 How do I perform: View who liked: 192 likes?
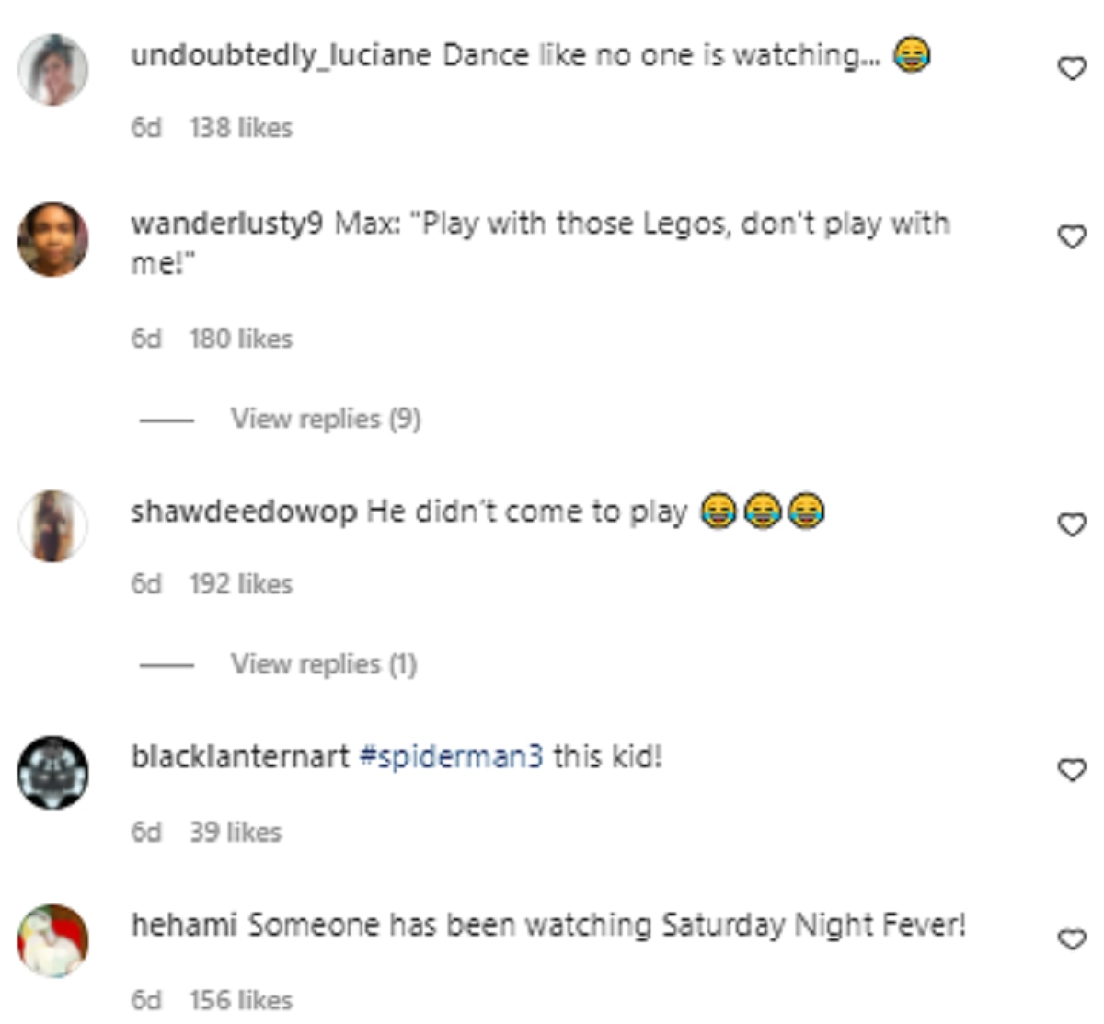click(x=241, y=584)
